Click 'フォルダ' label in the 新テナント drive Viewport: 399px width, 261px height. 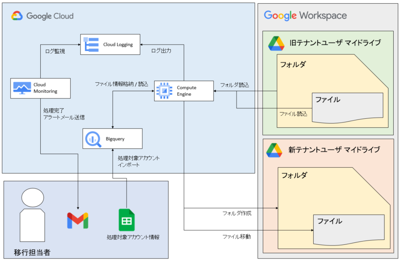[x=294, y=175]
